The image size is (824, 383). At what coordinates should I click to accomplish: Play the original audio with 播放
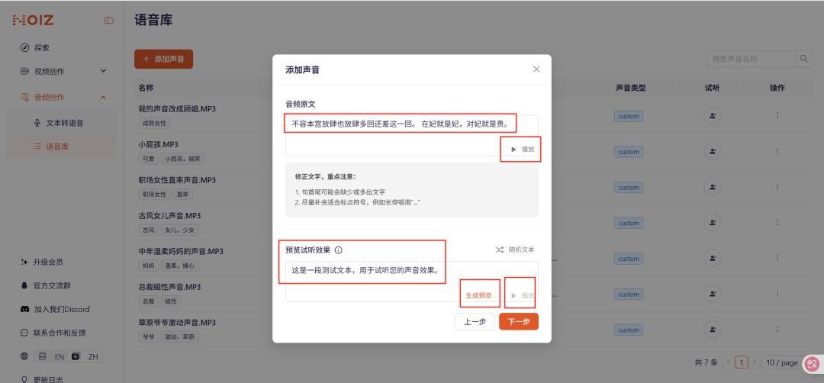click(x=523, y=150)
